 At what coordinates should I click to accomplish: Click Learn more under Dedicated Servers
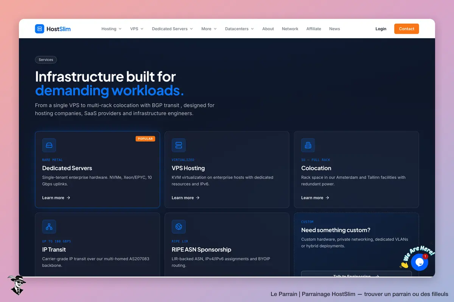coord(56,198)
